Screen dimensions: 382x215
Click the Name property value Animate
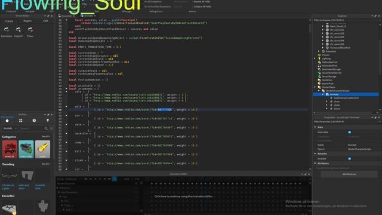352,145
